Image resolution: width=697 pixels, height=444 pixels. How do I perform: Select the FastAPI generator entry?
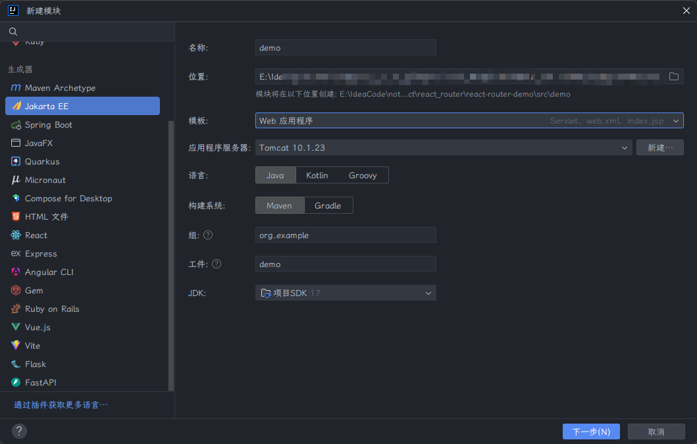point(82,382)
